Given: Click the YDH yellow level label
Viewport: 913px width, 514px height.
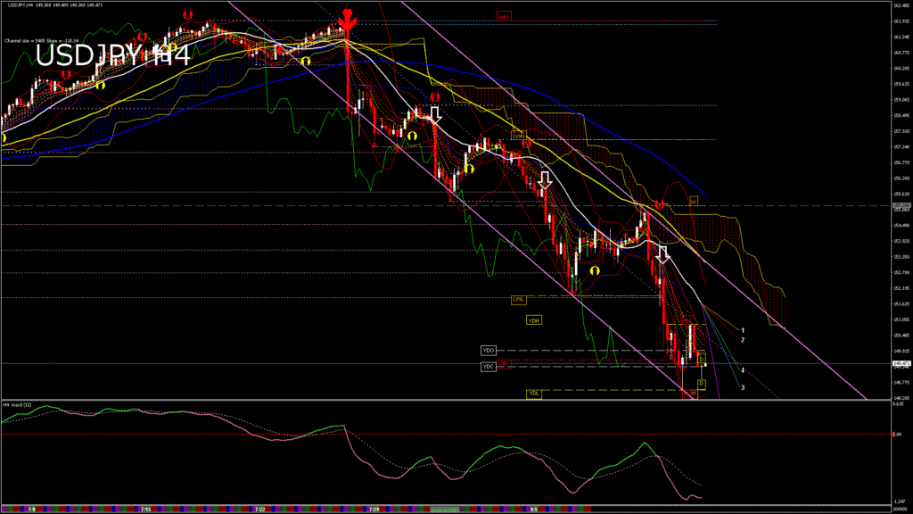Looking at the screenshot, I should click(534, 319).
